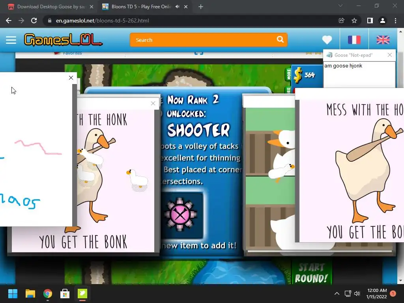Click the dollar cash counter 364
This screenshot has width=404, height=303.
306,75
